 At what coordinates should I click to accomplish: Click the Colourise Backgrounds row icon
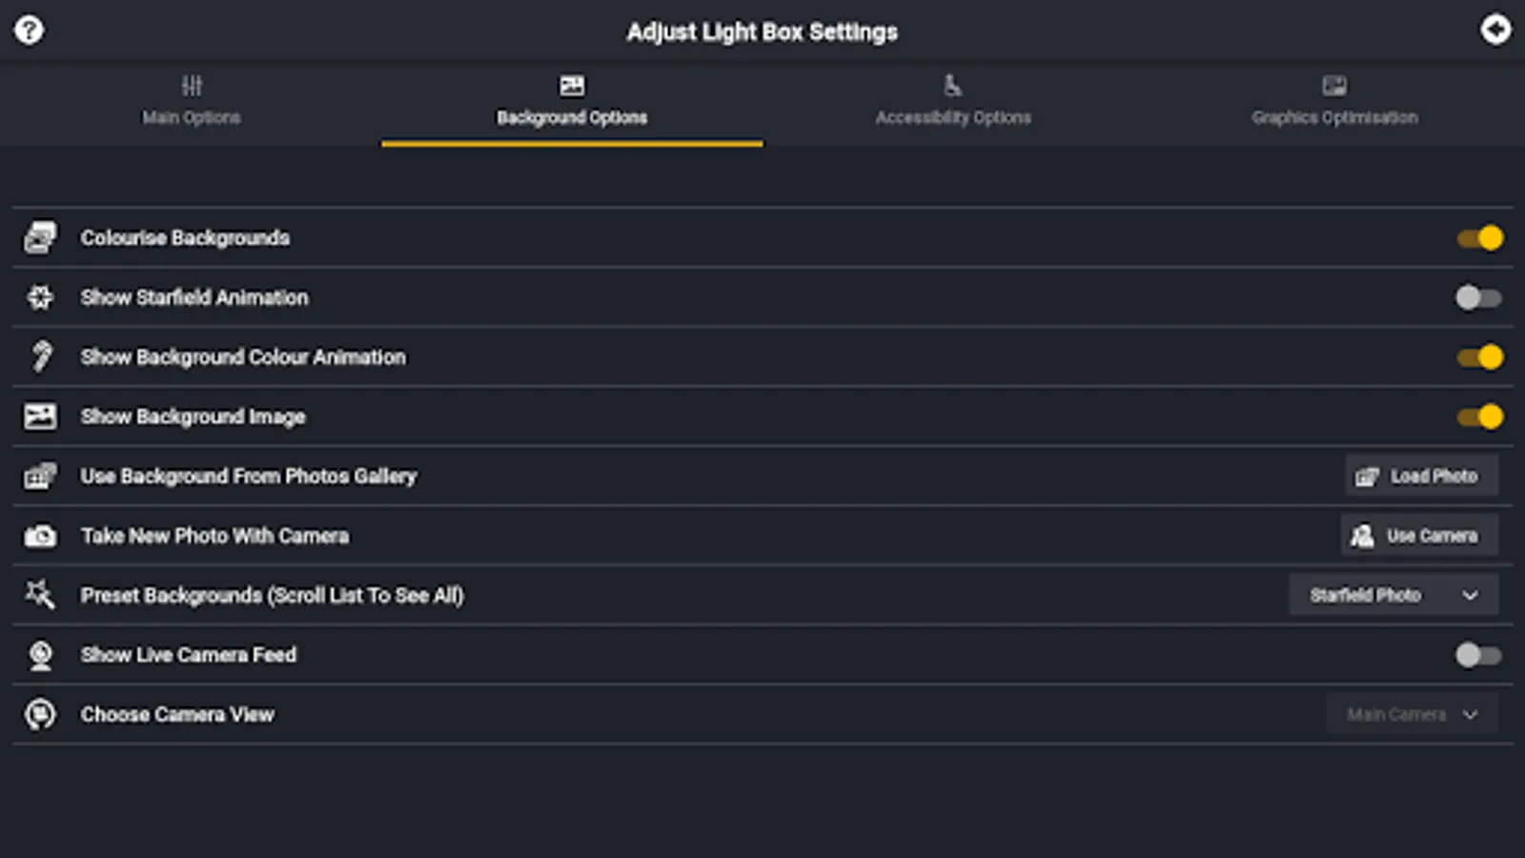click(x=40, y=237)
